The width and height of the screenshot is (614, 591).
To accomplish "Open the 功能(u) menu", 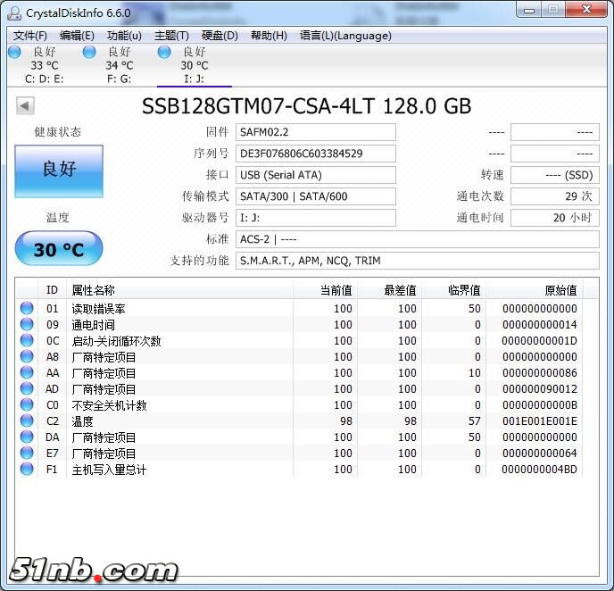I will pyautogui.click(x=124, y=36).
